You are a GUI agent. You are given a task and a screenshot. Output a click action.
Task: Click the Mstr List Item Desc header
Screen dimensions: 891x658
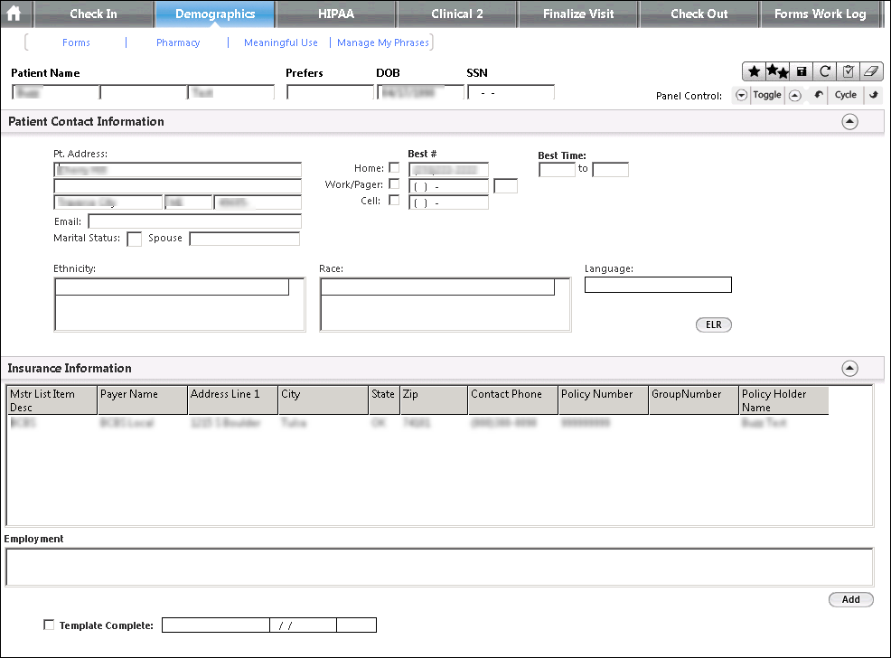(52, 400)
